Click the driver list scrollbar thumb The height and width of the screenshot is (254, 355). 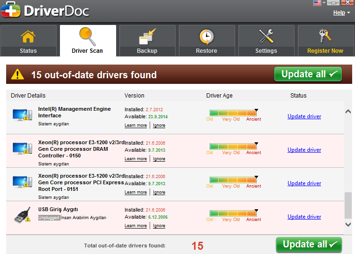348,205
